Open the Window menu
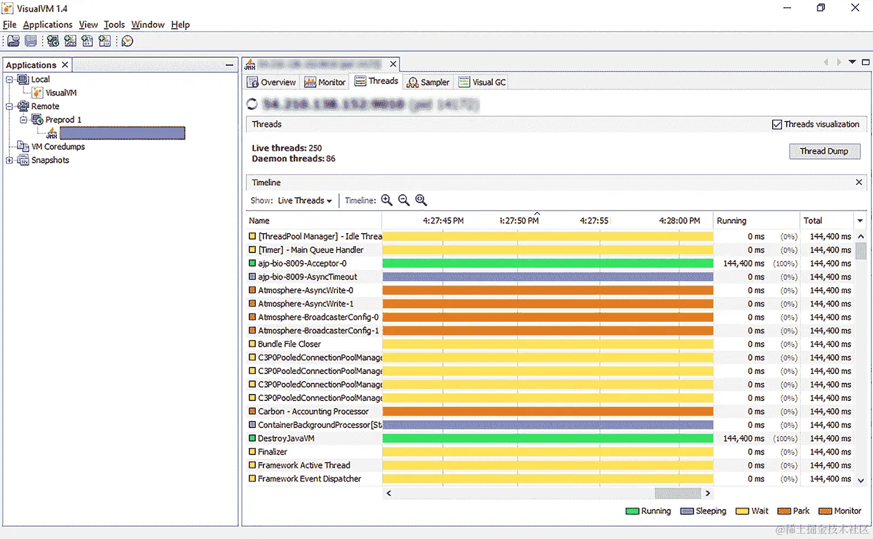This screenshot has height=539, width=873. pos(148,25)
